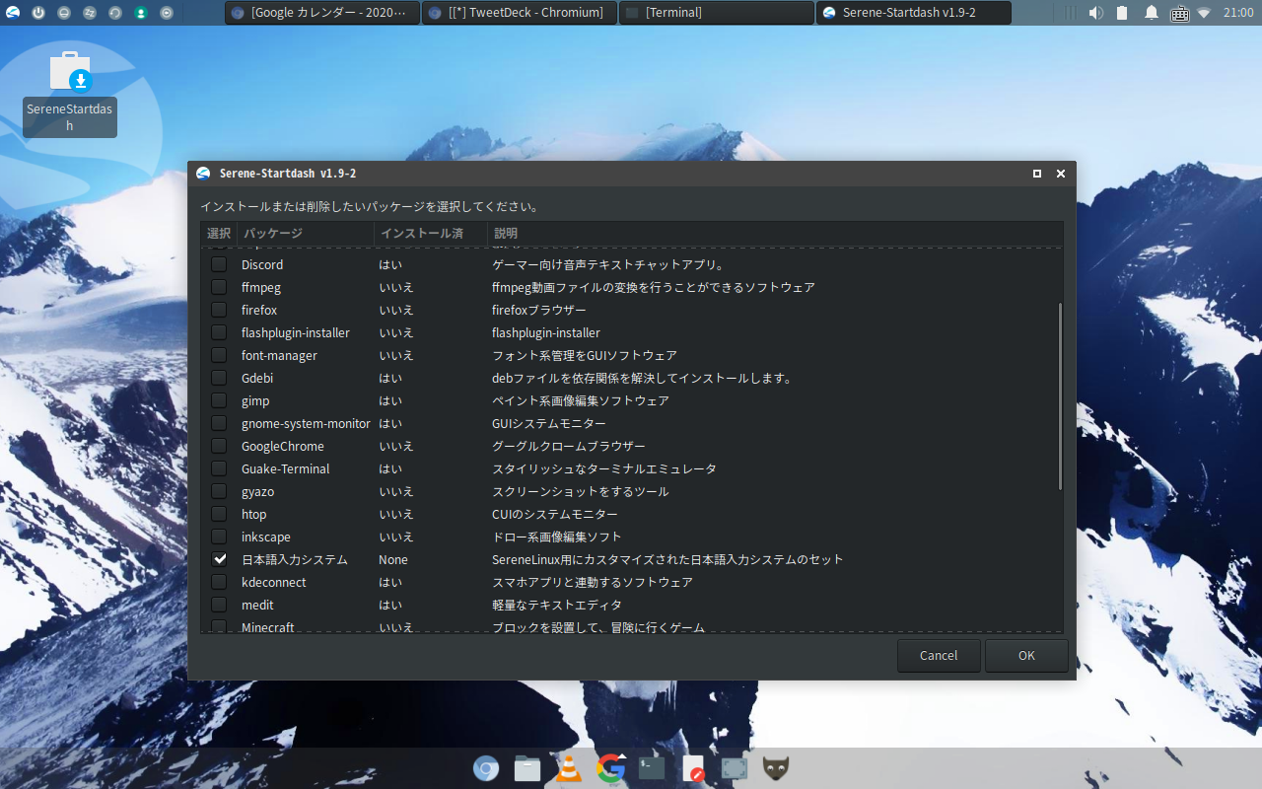Click 'Guake-Terminal' package name
The width and height of the screenshot is (1262, 789).
(286, 468)
